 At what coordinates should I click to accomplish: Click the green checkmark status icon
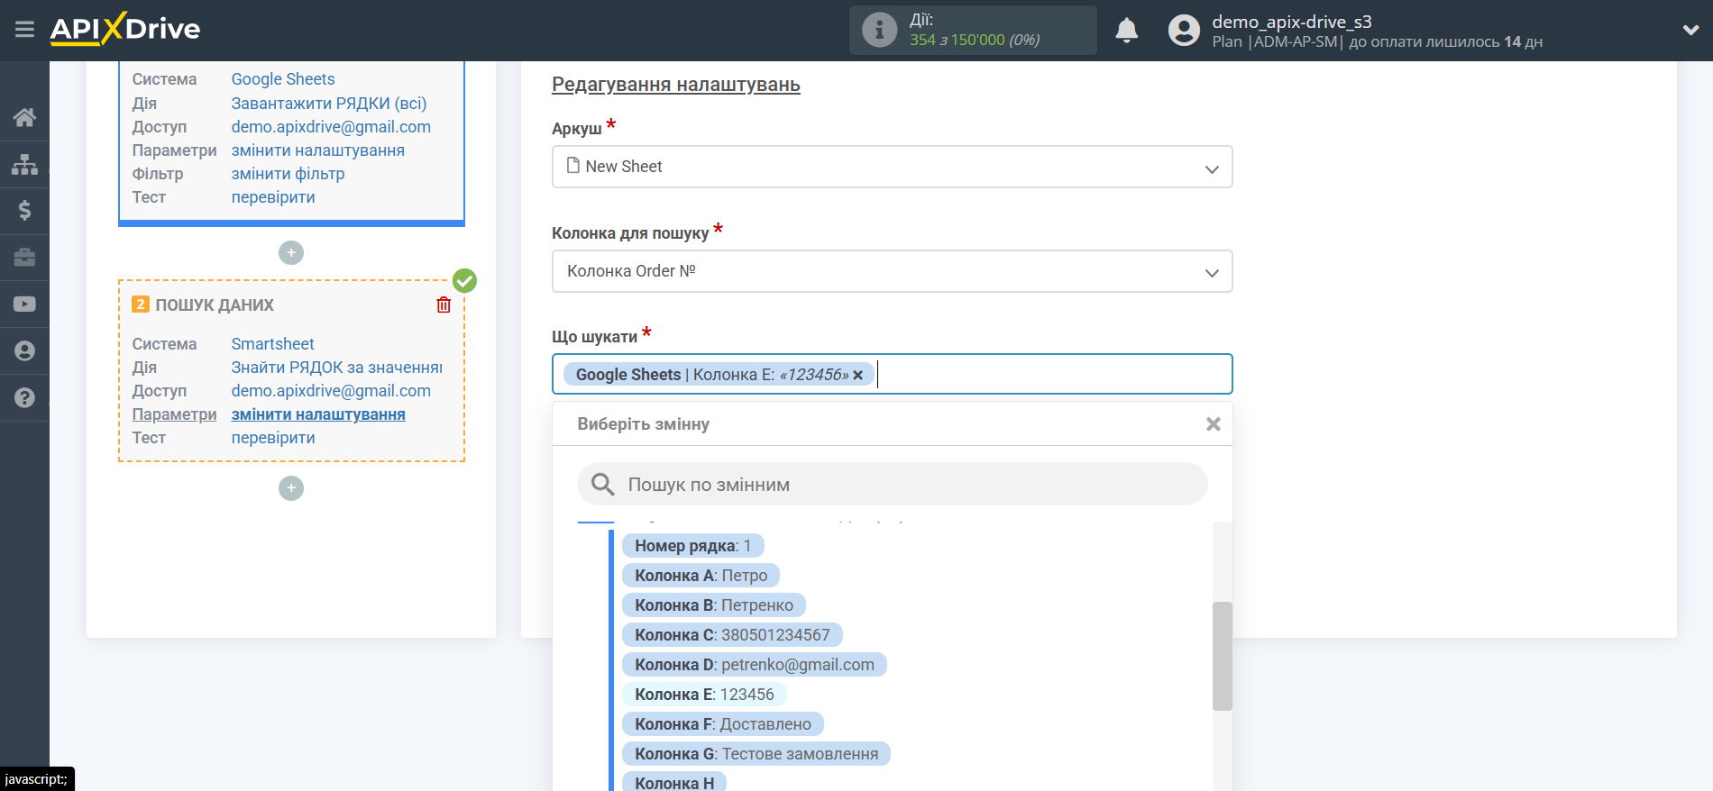[x=464, y=281]
